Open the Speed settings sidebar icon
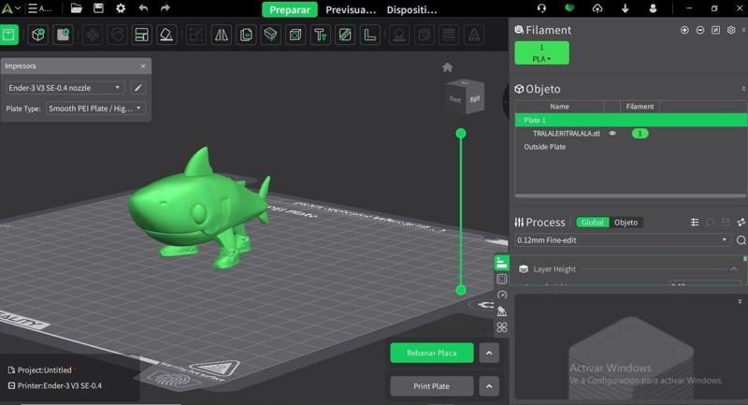 (x=502, y=295)
